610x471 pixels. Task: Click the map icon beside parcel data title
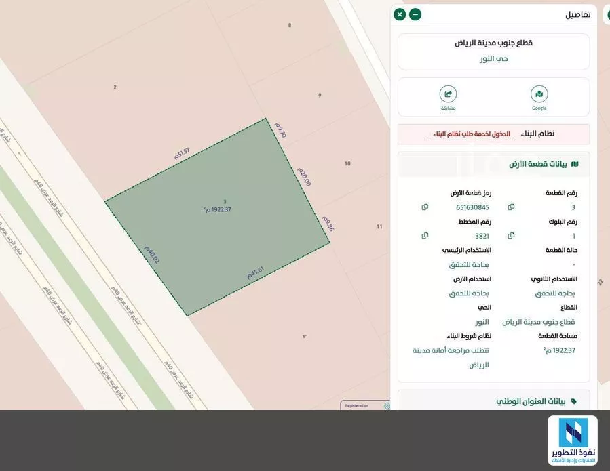575,164
